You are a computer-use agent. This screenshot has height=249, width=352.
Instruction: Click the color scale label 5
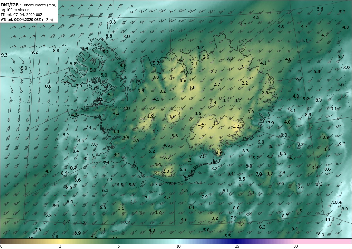pyautogui.click(x=119, y=247)
